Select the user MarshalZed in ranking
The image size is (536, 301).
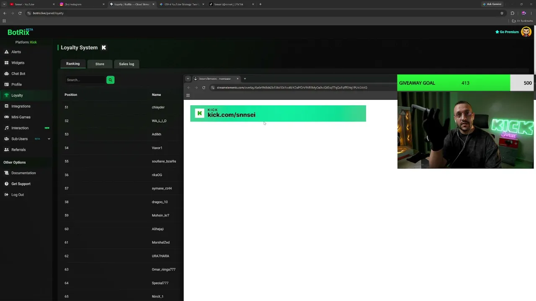pyautogui.click(x=161, y=242)
